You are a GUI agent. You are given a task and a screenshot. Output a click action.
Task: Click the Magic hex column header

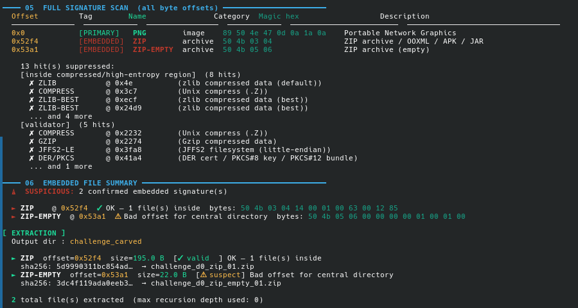pyautogui.click(x=279, y=17)
